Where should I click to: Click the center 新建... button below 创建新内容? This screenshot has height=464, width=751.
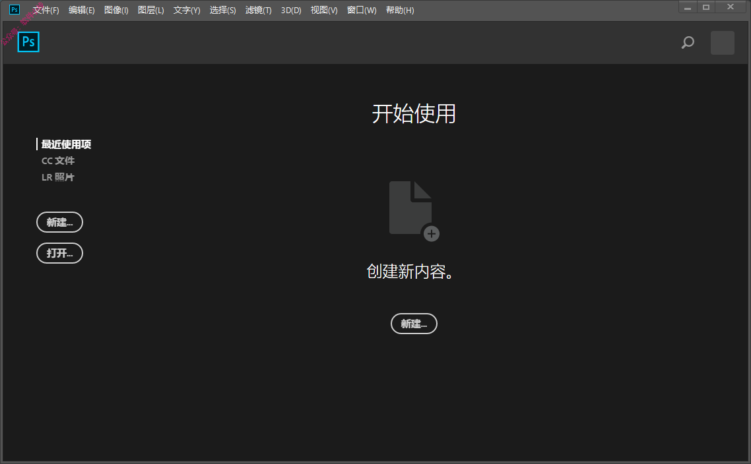[x=414, y=324]
